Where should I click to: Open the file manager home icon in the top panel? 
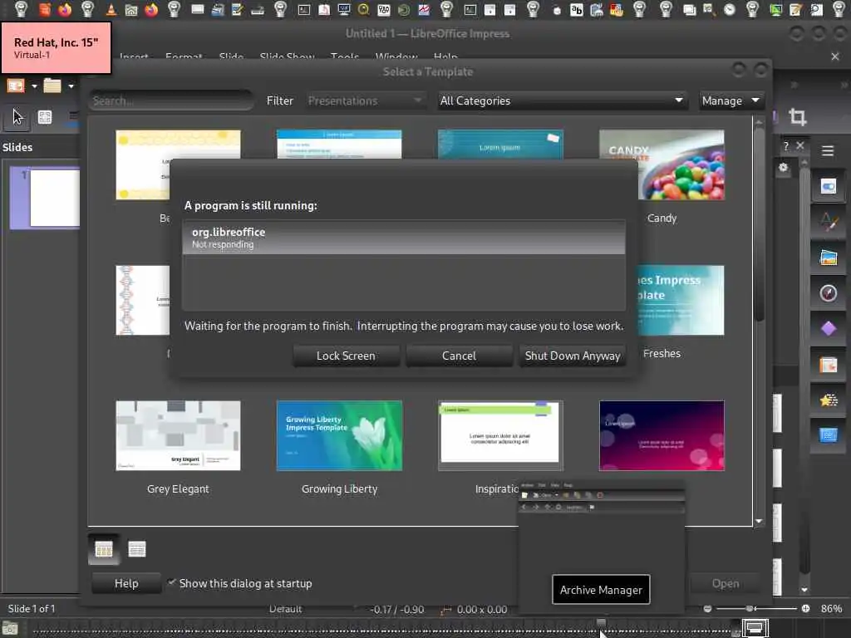[130, 9]
